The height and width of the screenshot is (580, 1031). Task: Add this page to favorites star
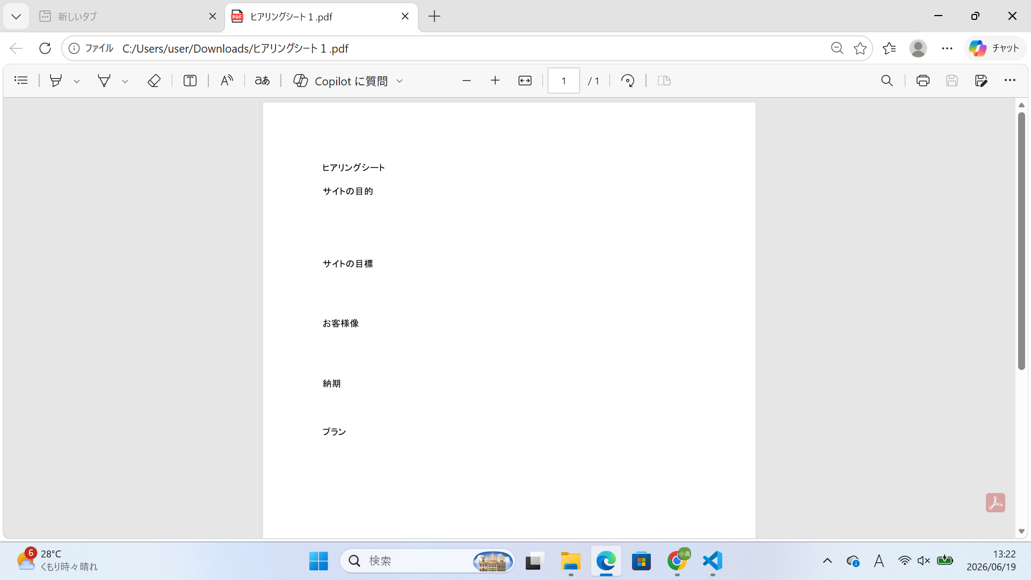pyautogui.click(x=860, y=48)
